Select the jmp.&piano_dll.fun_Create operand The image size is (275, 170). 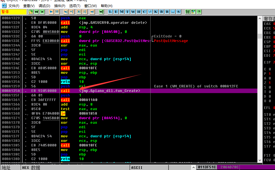pos(110,91)
